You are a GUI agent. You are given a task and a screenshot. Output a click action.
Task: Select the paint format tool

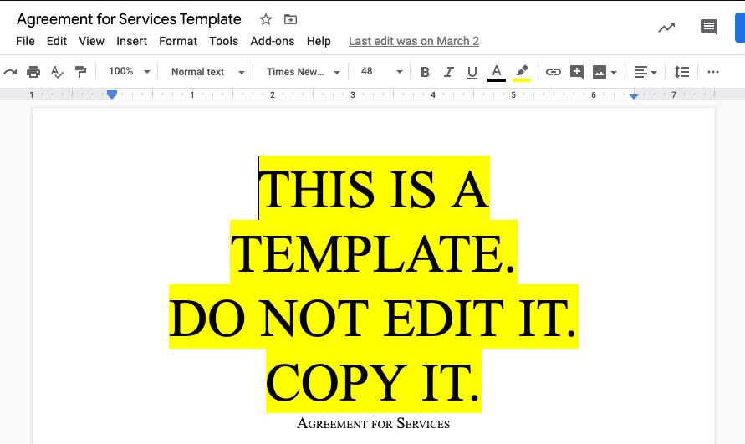click(x=80, y=72)
